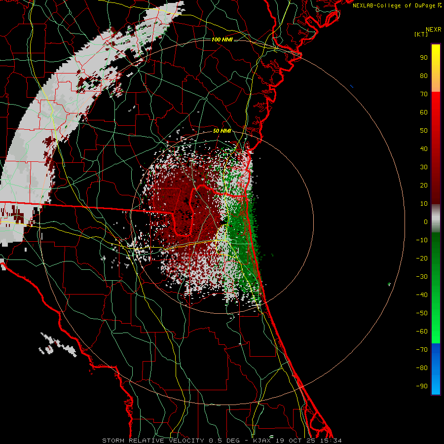Image resolution: width=444 pixels, height=444 pixels.
Task: Click the -50 knot scale value
Action: 422,313
